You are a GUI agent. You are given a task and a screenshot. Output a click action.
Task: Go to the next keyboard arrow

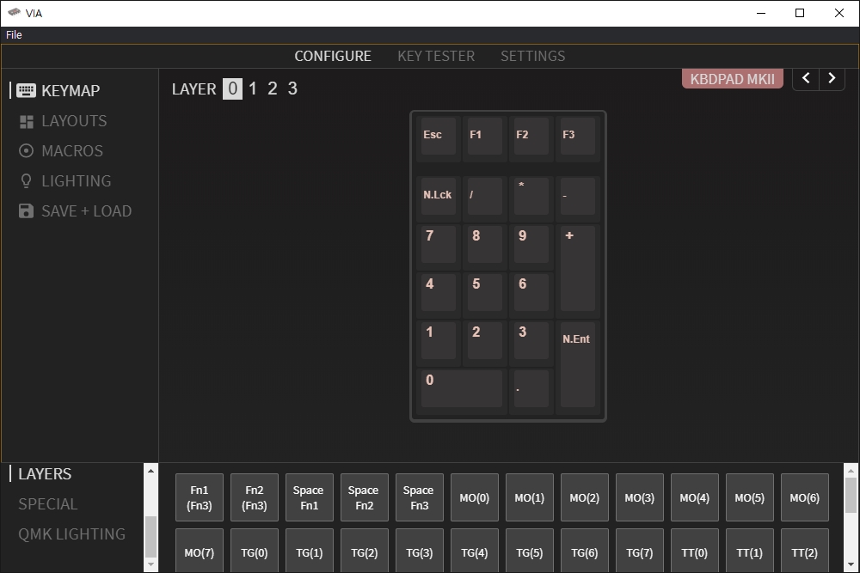coord(832,78)
